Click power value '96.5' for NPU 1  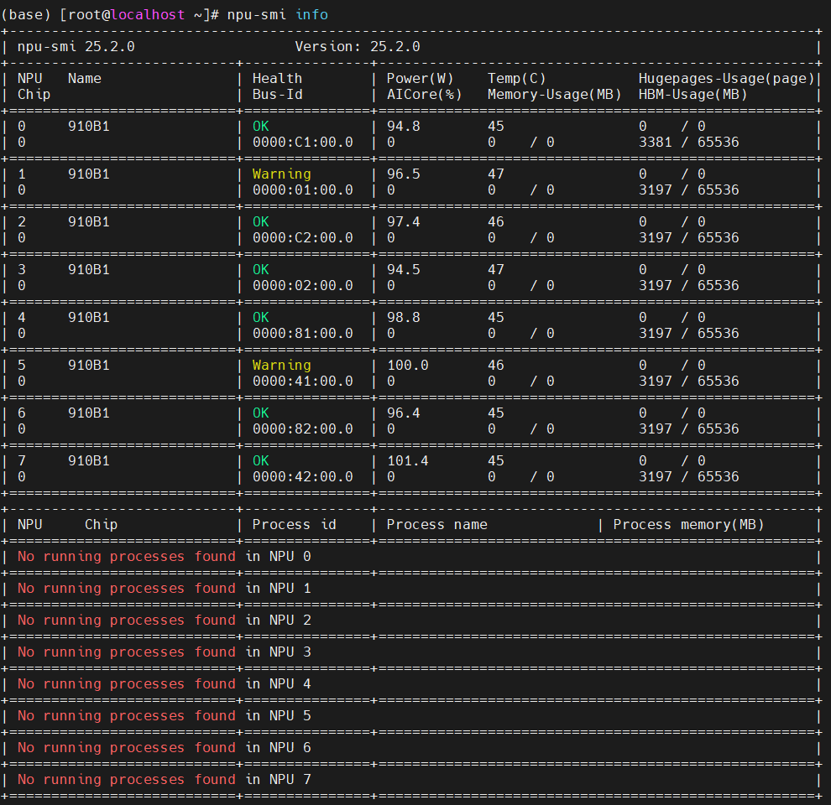(403, 174)
